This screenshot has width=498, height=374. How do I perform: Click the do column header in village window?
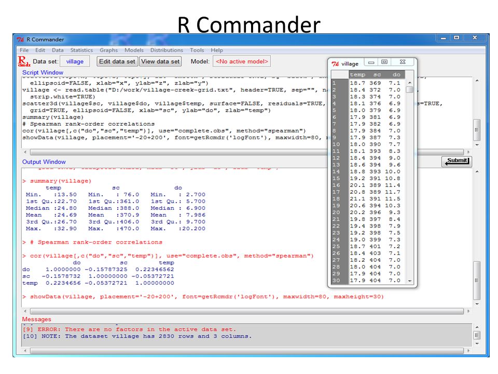click(396, 75)
